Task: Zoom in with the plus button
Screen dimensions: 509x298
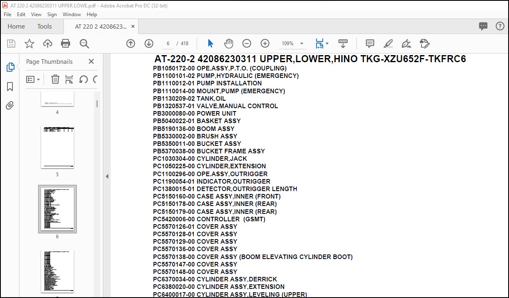Action: point(265,44)
